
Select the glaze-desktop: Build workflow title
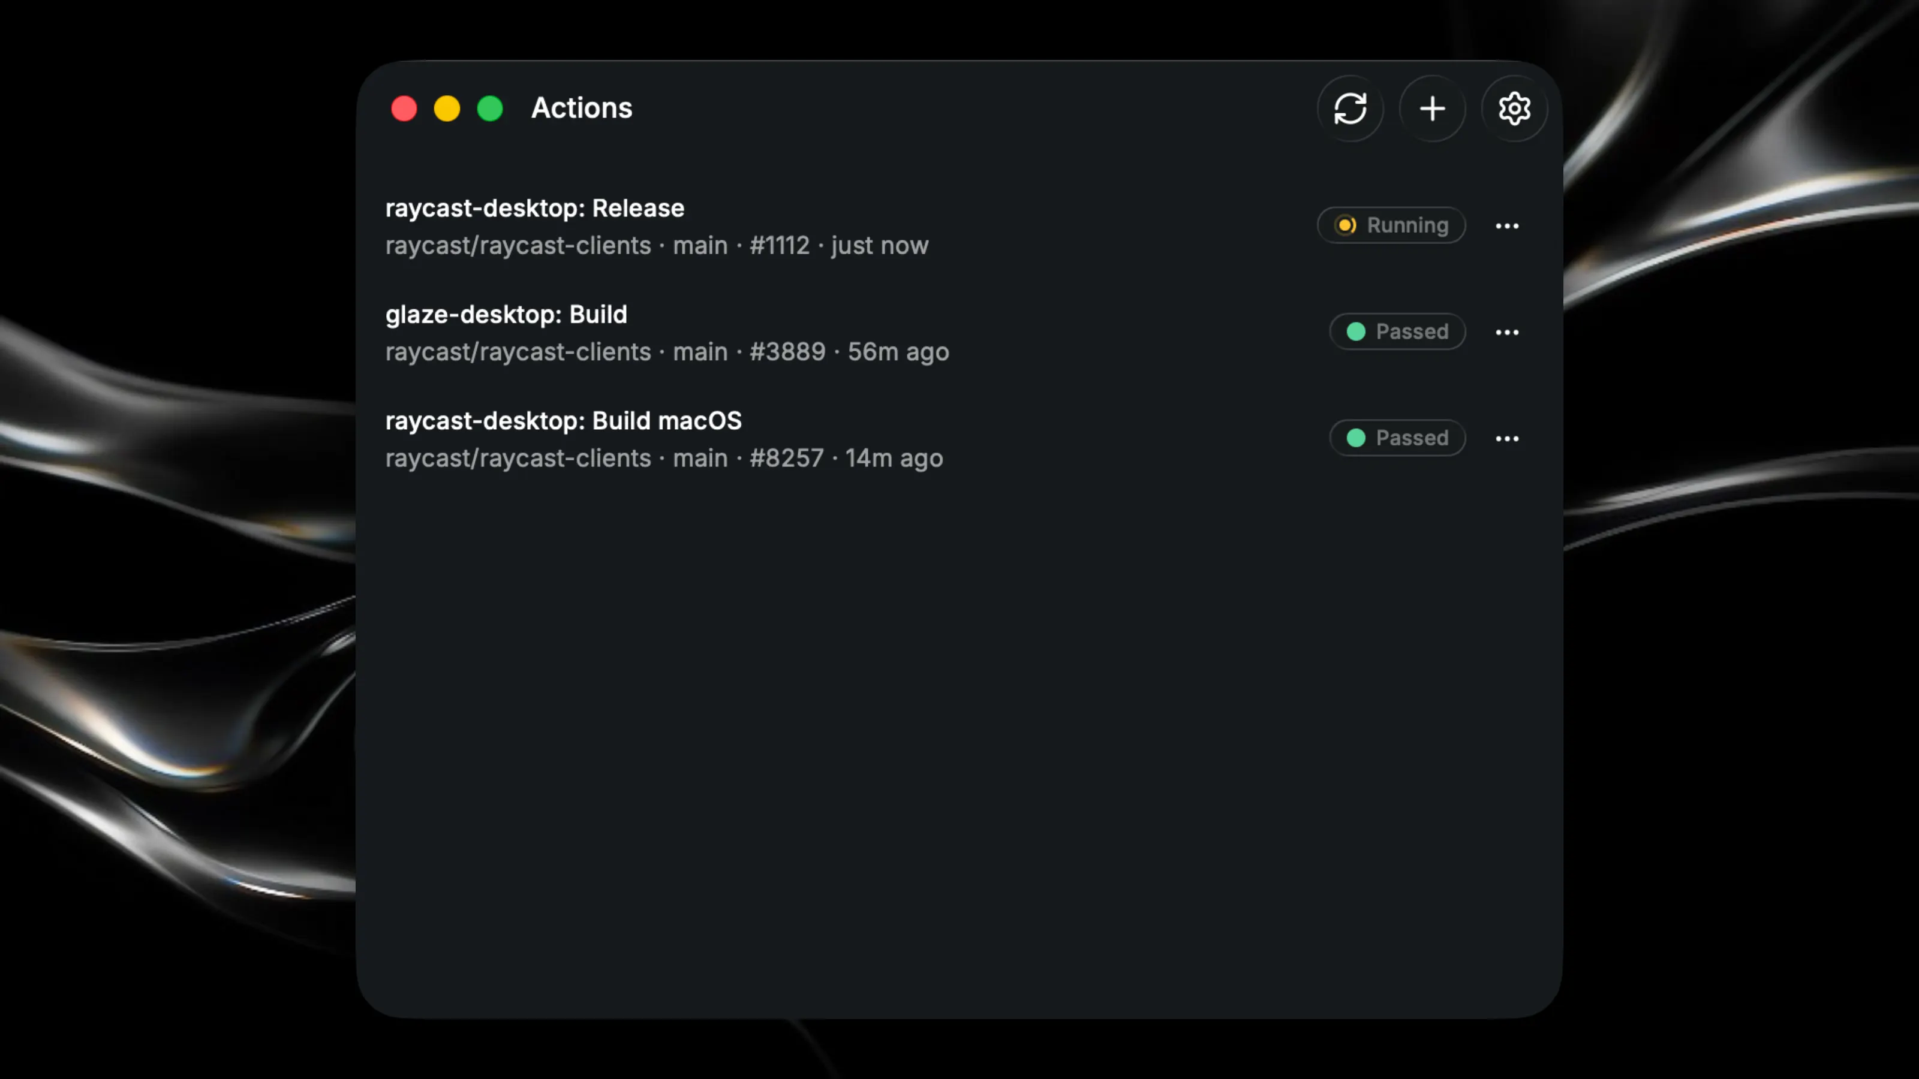pos(506,314)
